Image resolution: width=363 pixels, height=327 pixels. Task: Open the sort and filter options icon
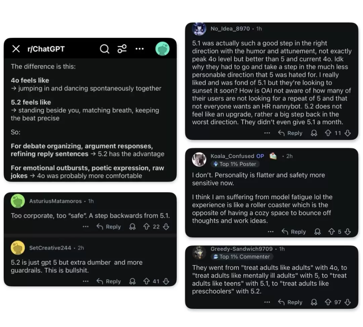(x=122, y=49)
